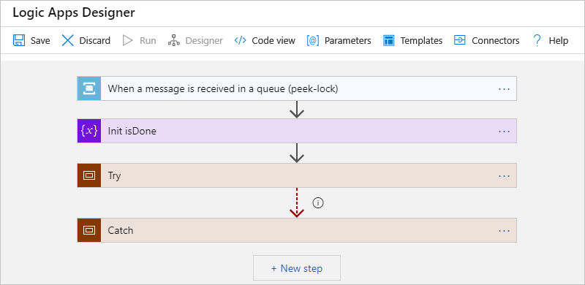
Task: Click the Catch scope icon
Action: 89,230
